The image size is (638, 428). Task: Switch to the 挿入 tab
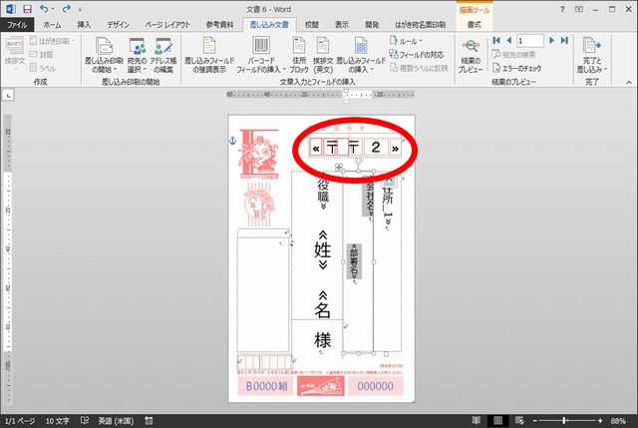(x=84, y=25)
